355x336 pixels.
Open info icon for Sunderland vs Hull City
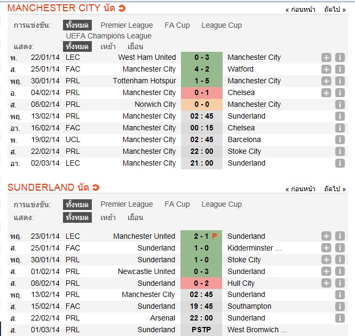340,284
